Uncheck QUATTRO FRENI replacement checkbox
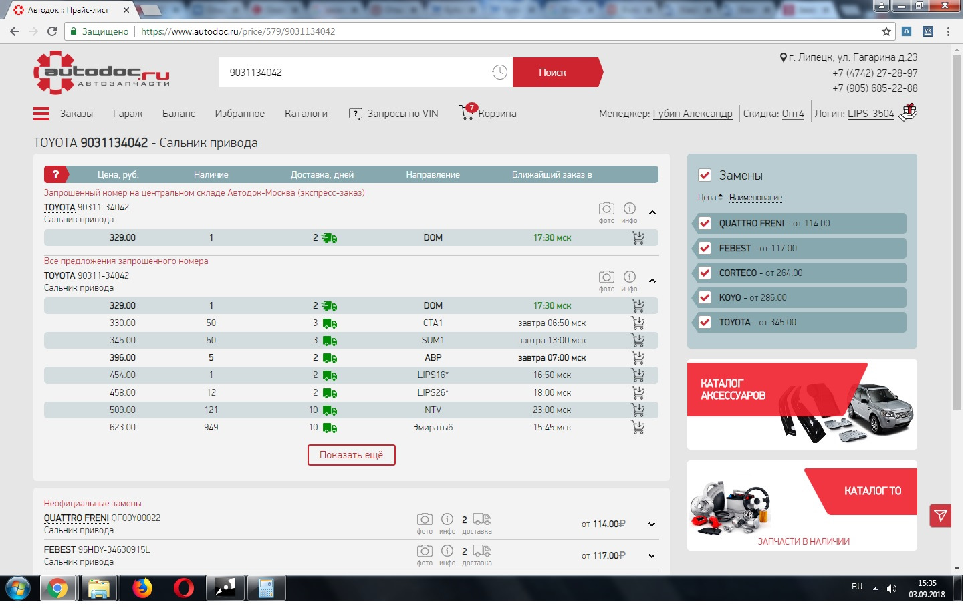The image size is (964, 608). click(705, 224)
